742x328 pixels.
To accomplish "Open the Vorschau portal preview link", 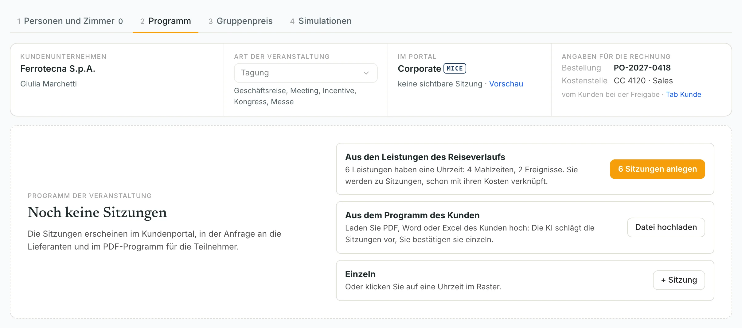I will point(506,84).
